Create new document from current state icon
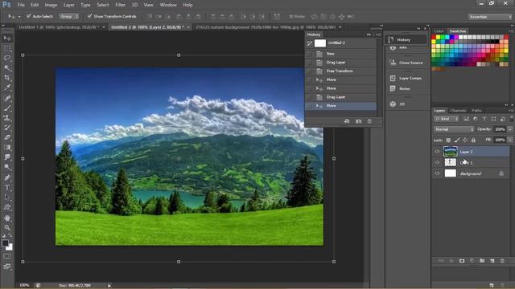Image resolution: width=515 pixels, height=289 pixels. pos(347,121)
